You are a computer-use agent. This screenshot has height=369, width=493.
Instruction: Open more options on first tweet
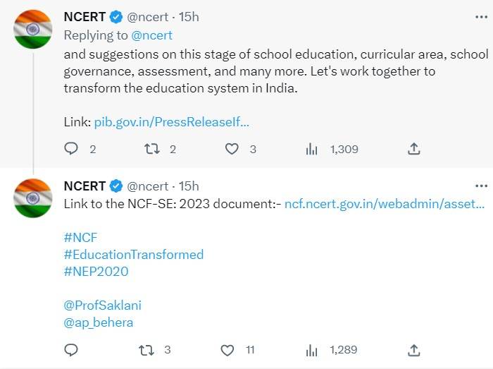coord(481,16)
